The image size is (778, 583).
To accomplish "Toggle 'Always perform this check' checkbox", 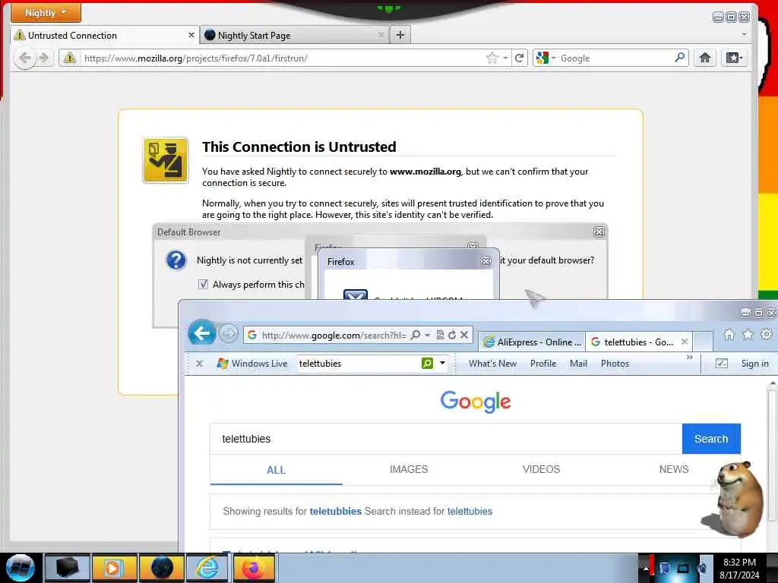I will (x=203, y=284).
